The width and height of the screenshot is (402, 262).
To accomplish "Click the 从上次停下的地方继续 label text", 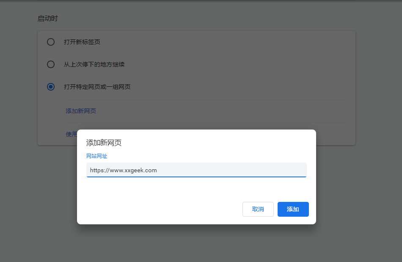I will point(94,64).
